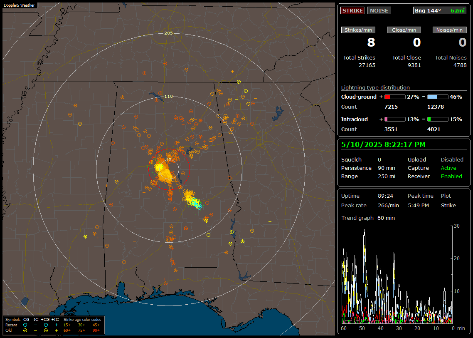473x338 pixels.
Task: Click the Lightning type distribution heading
Action: point(375,87)
